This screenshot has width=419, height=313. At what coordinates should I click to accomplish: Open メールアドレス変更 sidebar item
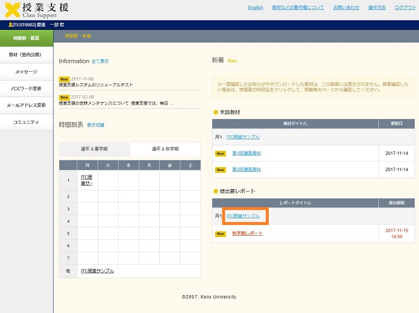(26, 105)
